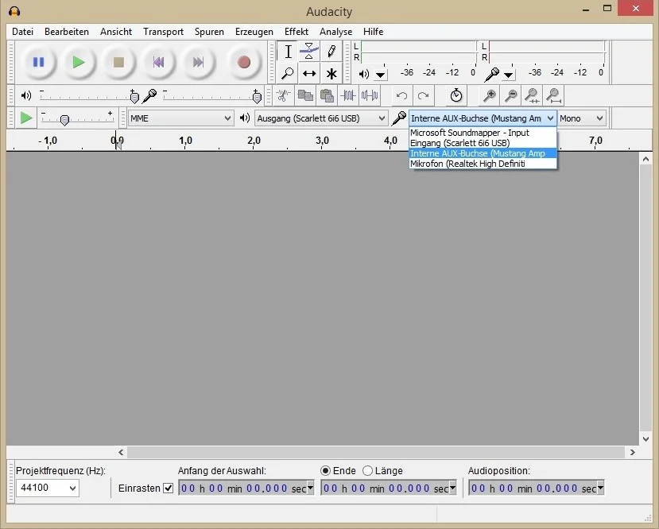Image resolution: width=659 pixels, height=529 pixels.
Task: Click the Undo arrow button
Action: coord(401,95)
